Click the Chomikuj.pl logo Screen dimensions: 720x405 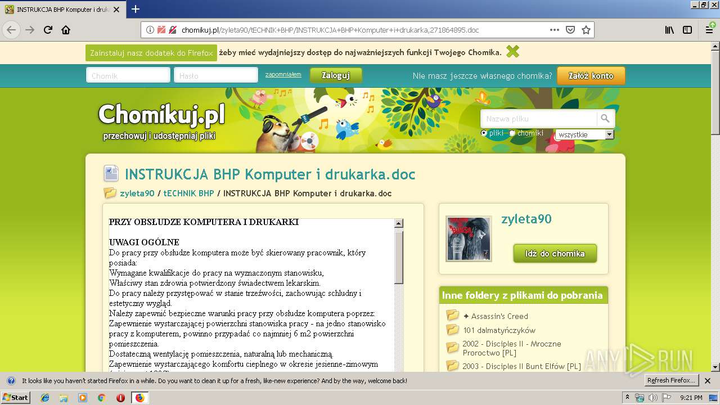point(161,115)
